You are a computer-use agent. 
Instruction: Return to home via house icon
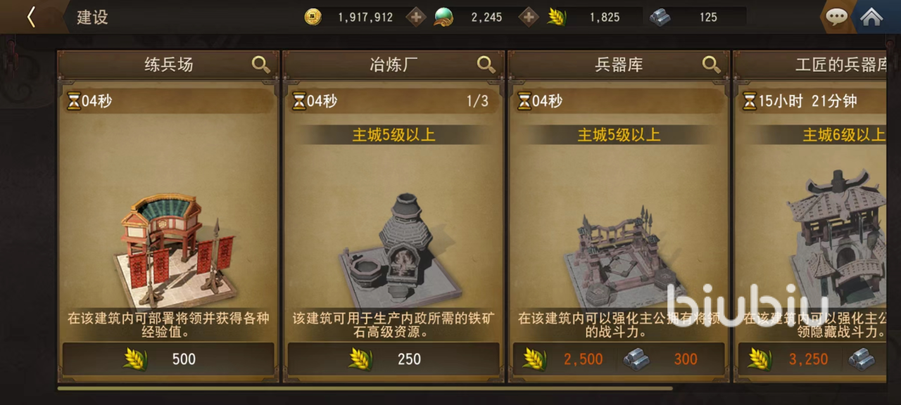click(x=871, y=17)
